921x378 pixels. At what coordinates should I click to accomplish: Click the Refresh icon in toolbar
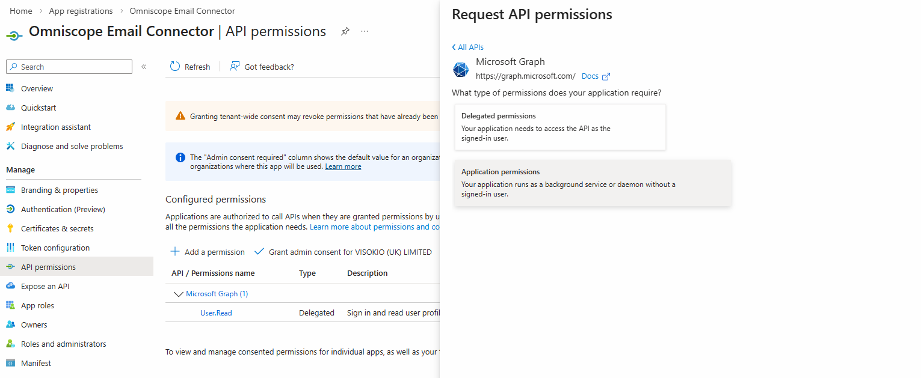(x=175, y=67)
